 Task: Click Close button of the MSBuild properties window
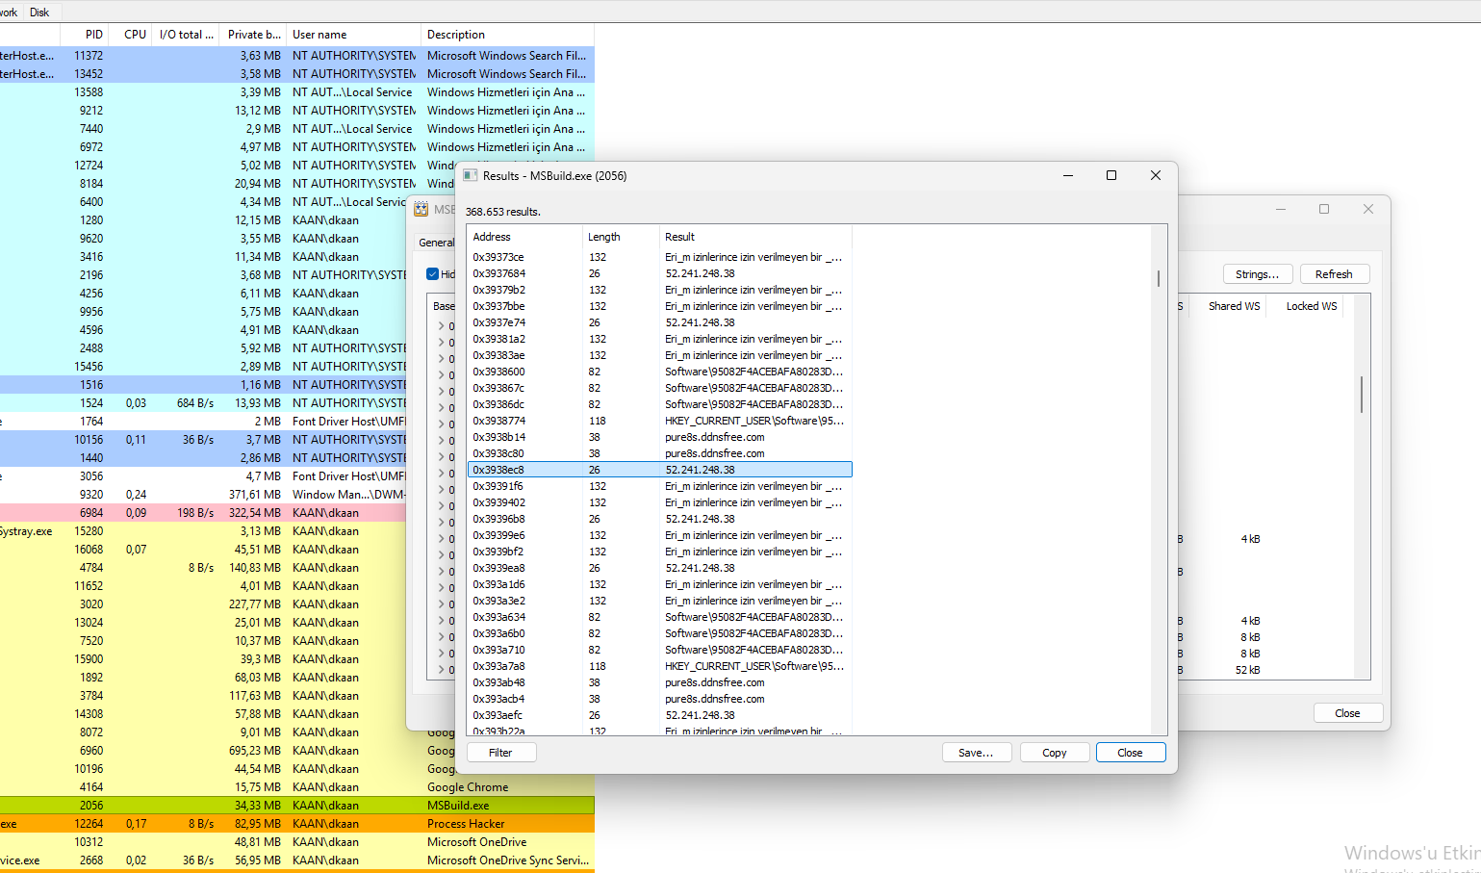1348,713
